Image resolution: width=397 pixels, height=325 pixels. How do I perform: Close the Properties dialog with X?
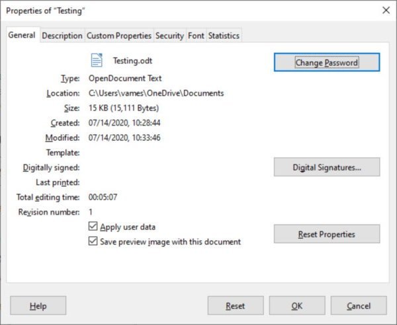[386, 11]
